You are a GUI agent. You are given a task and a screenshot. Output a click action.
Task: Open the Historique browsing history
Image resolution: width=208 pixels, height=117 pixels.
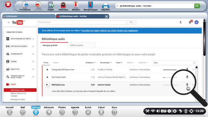[63, 6]
